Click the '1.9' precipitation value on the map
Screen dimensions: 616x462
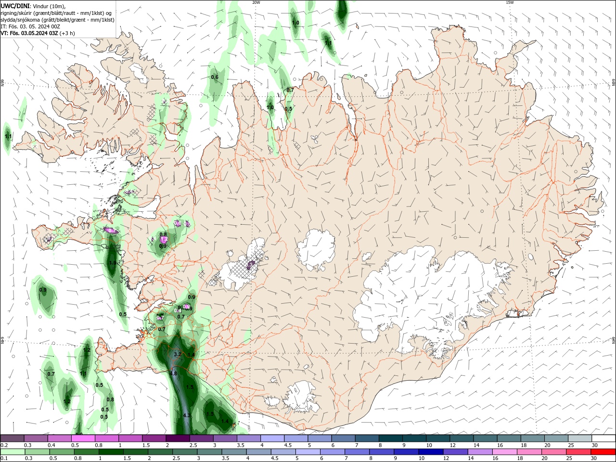(113, 263)
